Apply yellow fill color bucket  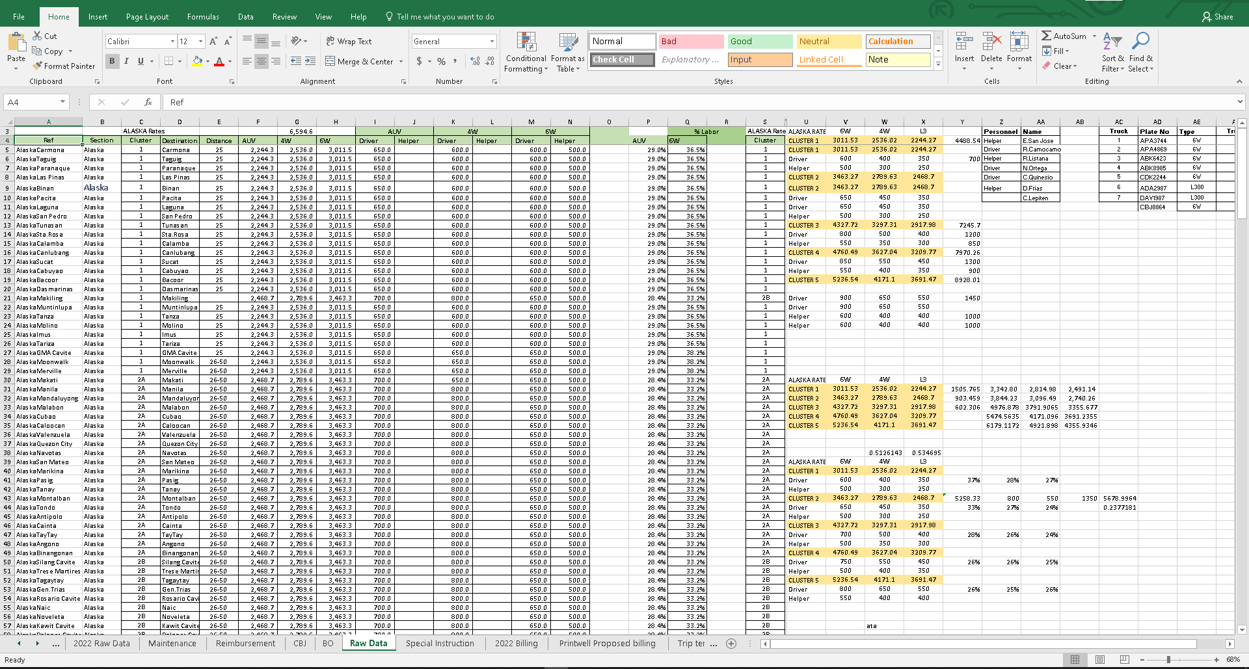tap(197, 61)
